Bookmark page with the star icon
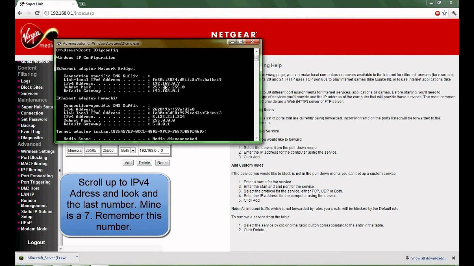The width and height of the screenshot is (474, 266). [444, 13]
